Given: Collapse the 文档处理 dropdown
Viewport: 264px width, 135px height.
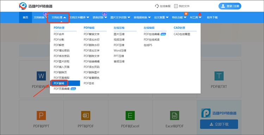Looking at the screenshot, I should coord(59,17).
